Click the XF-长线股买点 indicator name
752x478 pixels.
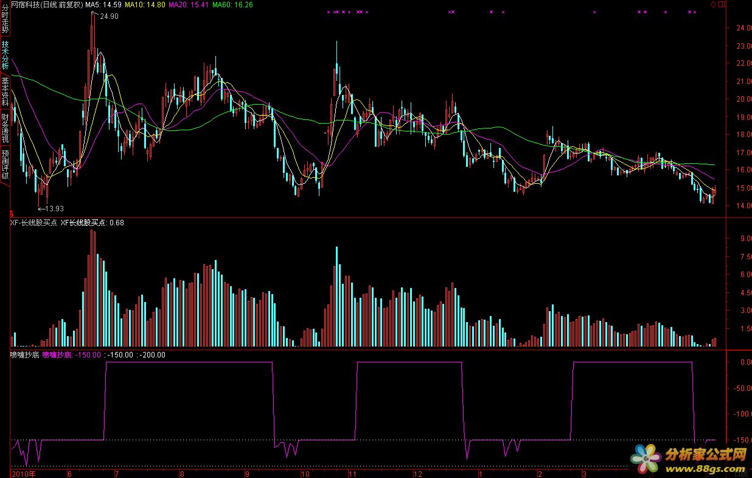point(33,223)
